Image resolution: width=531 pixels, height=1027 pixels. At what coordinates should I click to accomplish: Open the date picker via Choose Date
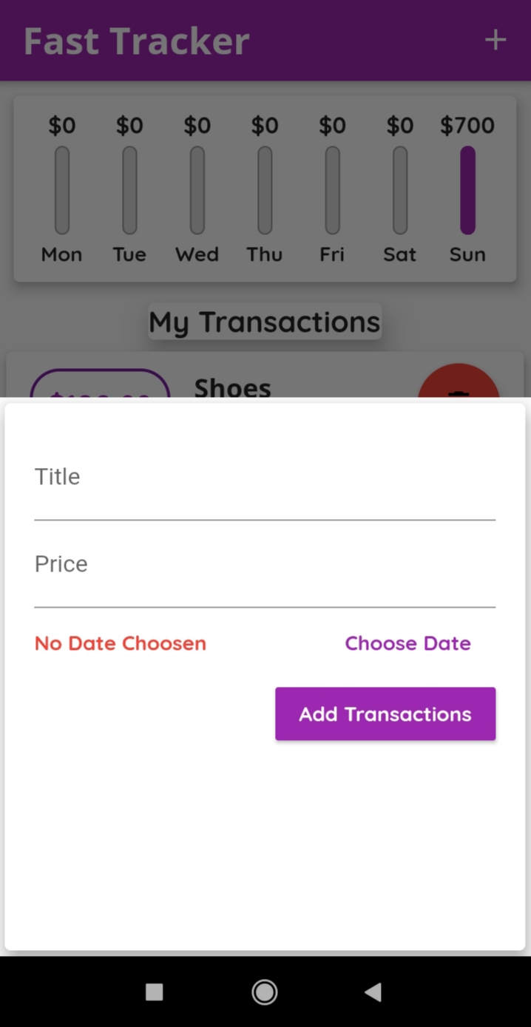point(407,643)
